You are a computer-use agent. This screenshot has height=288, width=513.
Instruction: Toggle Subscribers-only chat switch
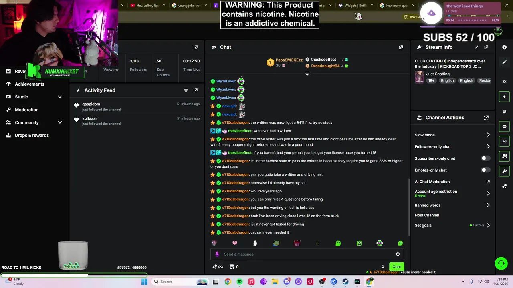(x=485, y=158)
